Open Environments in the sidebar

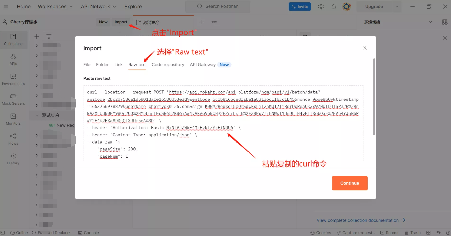pos(13,79)
